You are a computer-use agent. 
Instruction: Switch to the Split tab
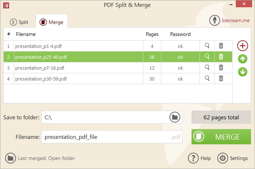[19, 22]
